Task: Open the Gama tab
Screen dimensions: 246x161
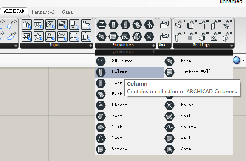Action: 68,12
